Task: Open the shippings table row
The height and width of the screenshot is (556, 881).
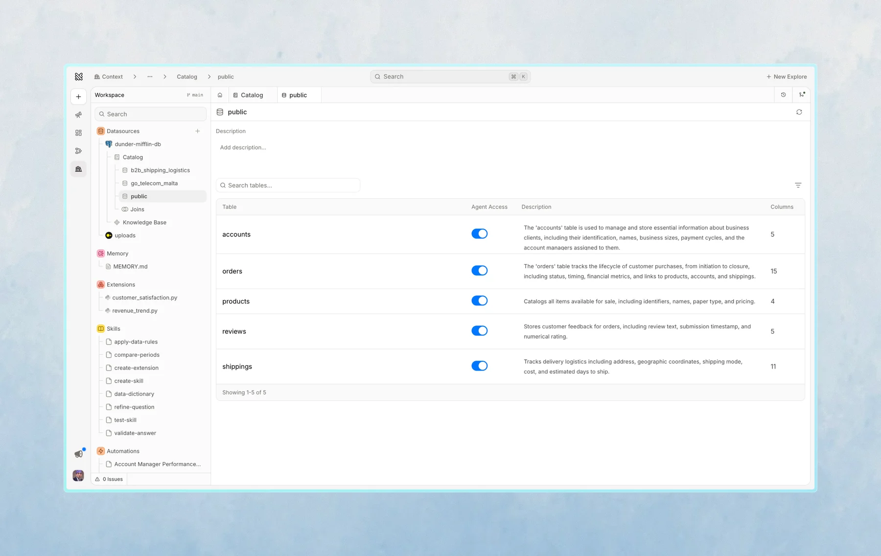Action: (x=510, y=367)
